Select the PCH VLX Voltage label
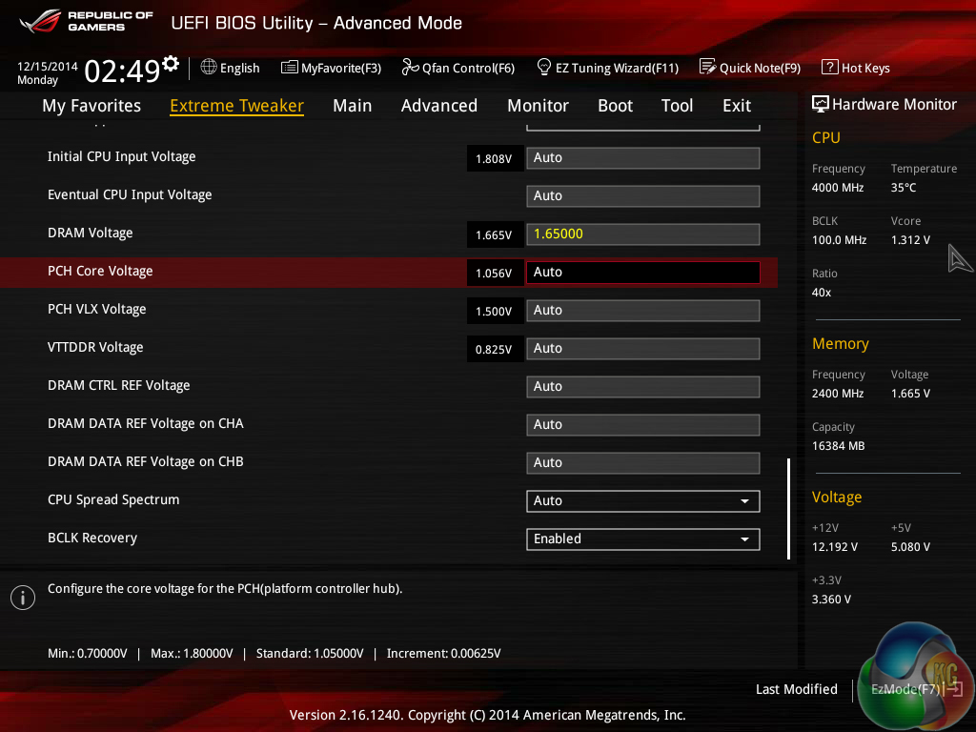This screenshot has width=976, height=732. 96,310
